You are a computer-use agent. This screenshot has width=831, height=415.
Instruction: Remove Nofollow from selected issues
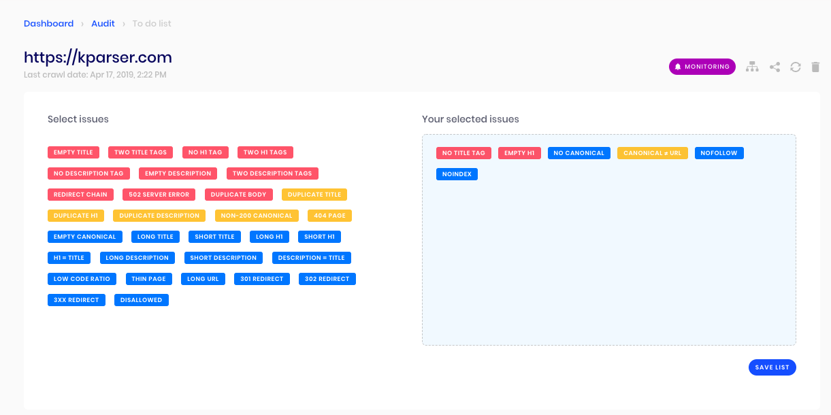pos(719,153)
